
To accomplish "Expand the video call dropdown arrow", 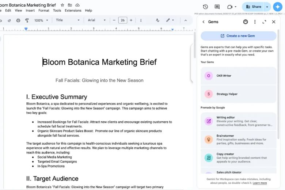I will 236,7.
